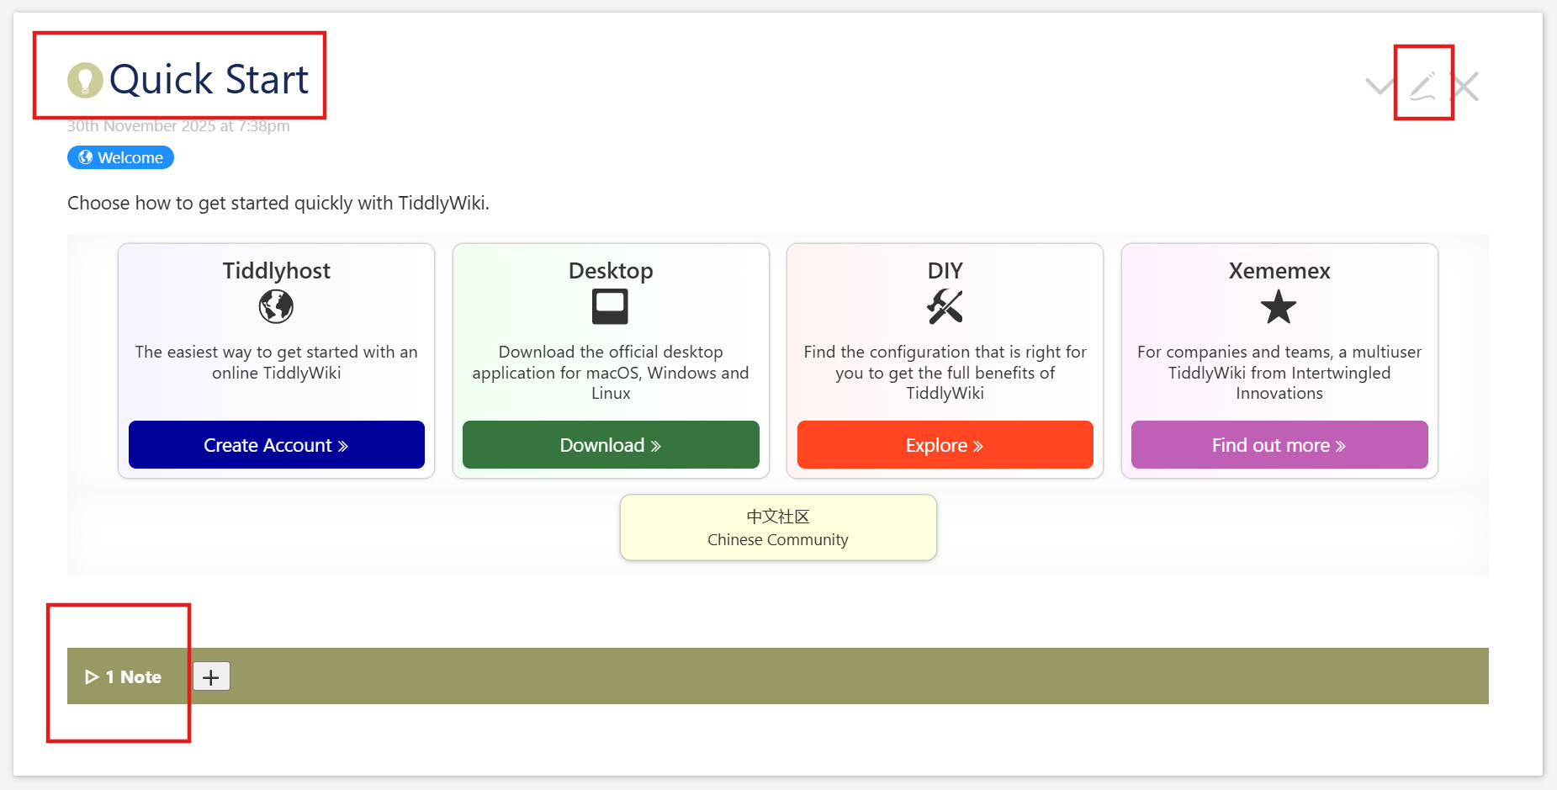Select the purple Find out more button
The image size is (1557, 790).
click(x=1279, y=445)
